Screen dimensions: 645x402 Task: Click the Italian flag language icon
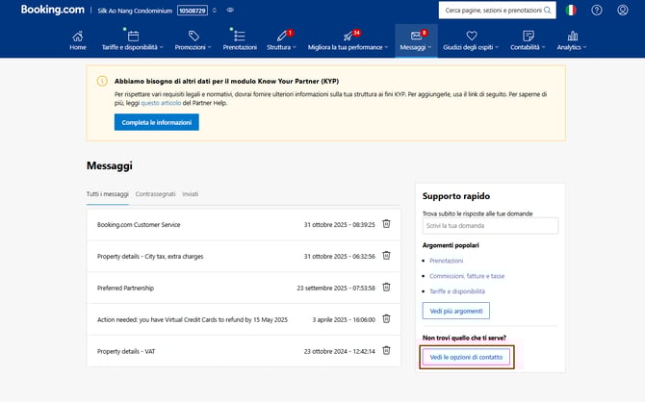tap(572, 10)
